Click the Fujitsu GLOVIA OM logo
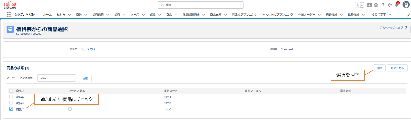 10,5
